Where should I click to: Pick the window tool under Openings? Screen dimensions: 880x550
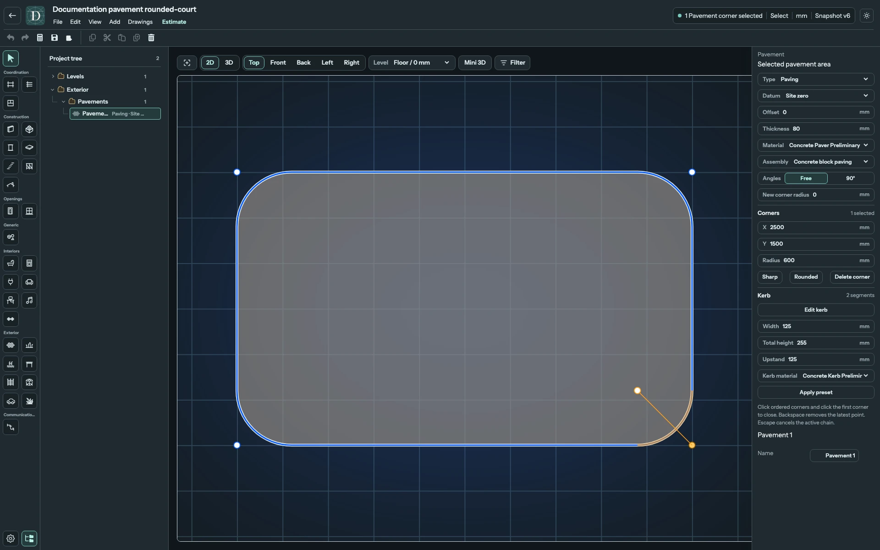[x=29, y=211]
